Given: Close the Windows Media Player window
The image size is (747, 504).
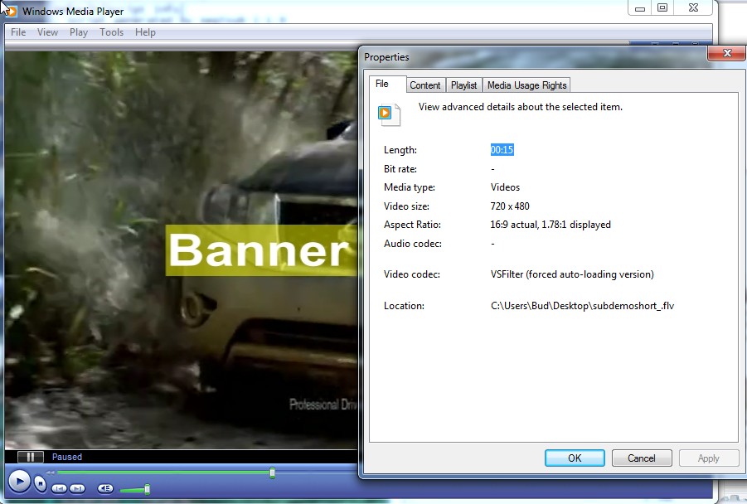Looking at the screenshot, I should tap(694, 7).
